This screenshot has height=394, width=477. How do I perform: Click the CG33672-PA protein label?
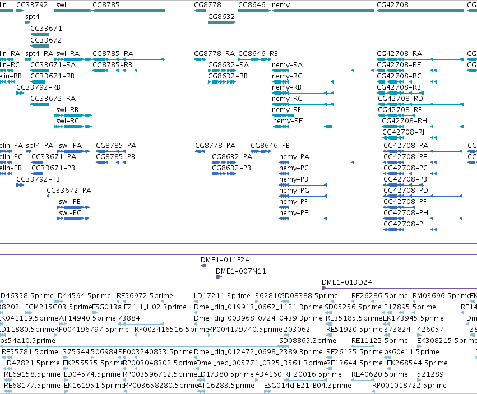[69, 191]
